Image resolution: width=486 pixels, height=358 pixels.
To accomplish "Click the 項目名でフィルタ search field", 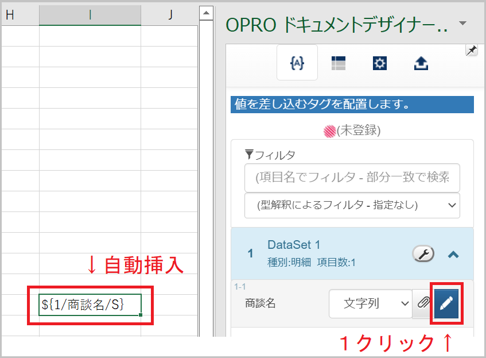I will 352,178.
